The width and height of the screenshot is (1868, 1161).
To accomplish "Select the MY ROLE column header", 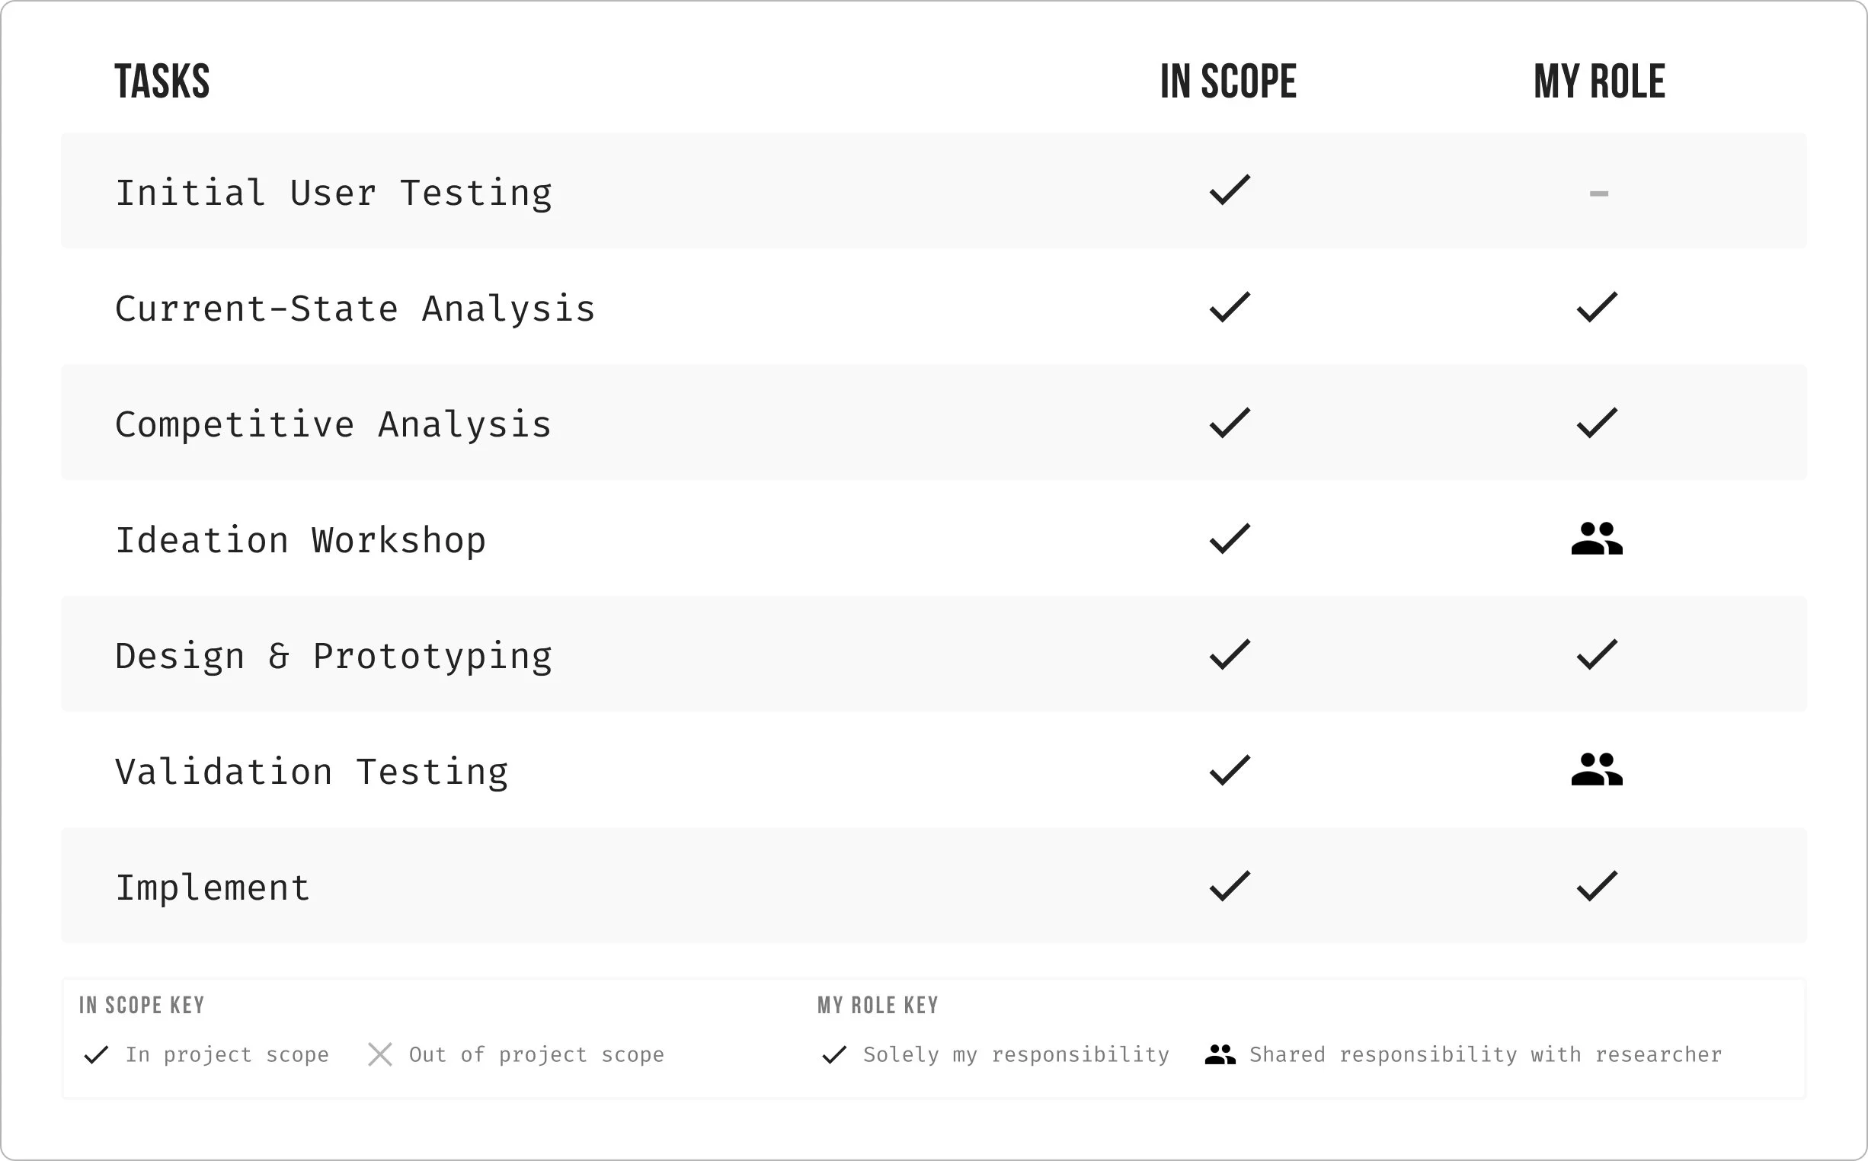I will [1599, 82].
